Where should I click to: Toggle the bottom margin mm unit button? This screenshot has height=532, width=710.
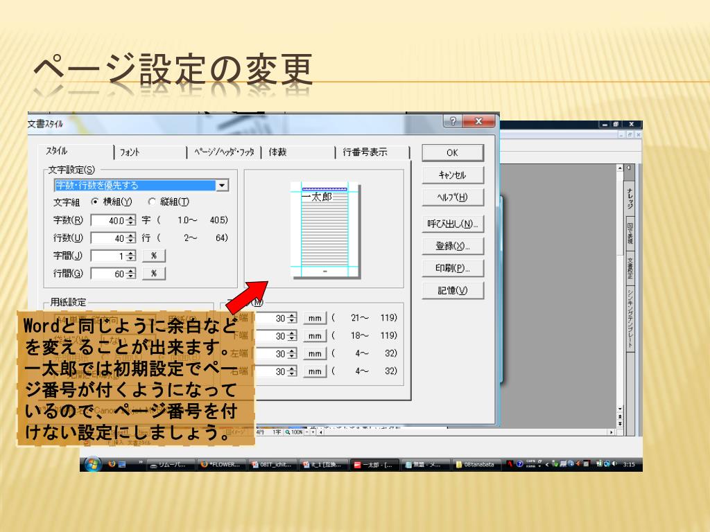pos(315,336)
